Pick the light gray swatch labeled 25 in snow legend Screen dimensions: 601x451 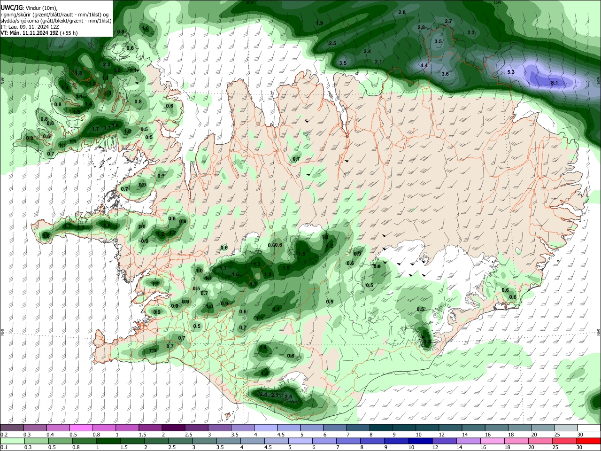pos(566,428)
